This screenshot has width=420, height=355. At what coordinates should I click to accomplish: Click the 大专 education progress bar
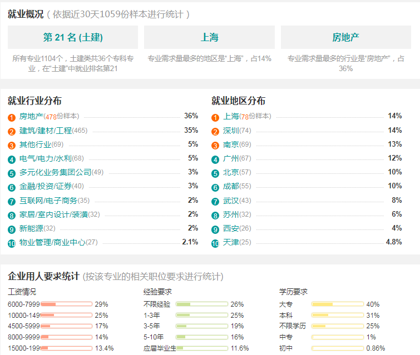click(x=338, y=304)
